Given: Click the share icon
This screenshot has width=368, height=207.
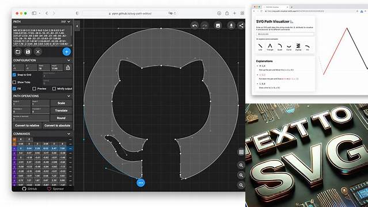Looking at the screenshot, I should pos(241,25).
